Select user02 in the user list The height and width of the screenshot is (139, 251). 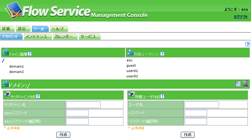[x=132, y=76]
